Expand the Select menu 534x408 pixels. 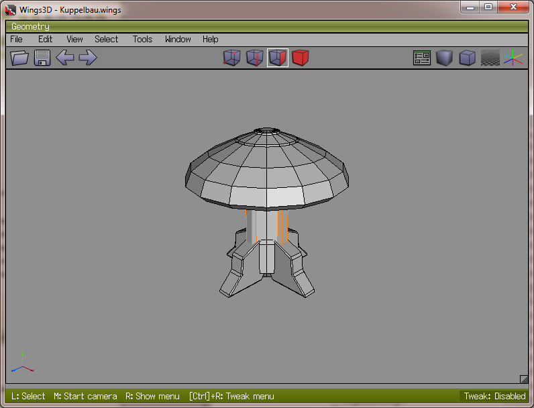click(106, 39)
